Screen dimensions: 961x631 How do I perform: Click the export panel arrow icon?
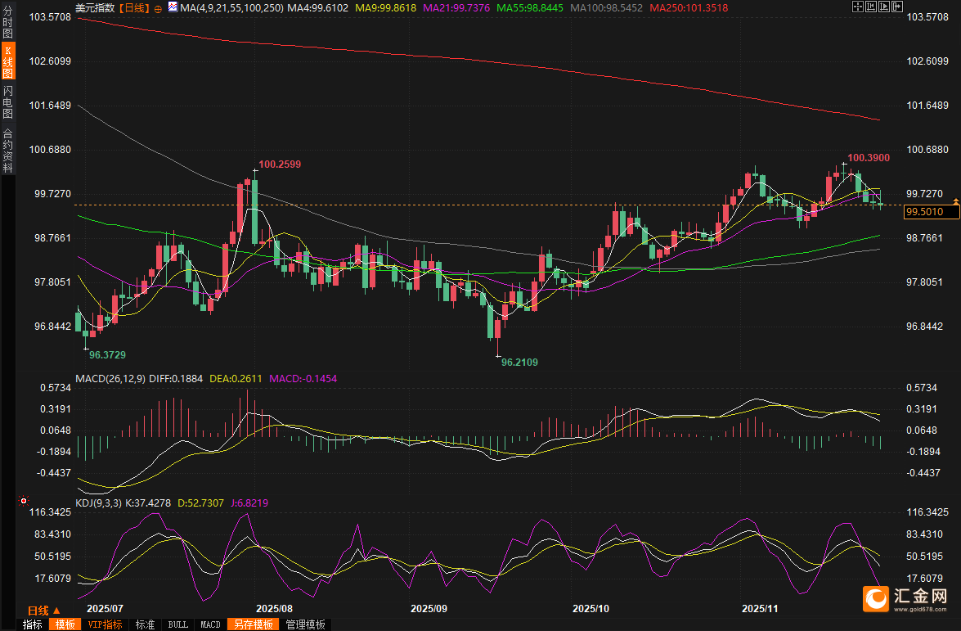(897, 7)
